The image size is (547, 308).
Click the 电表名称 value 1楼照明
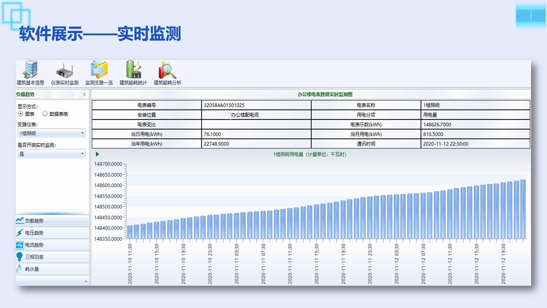tap(475, 105)
